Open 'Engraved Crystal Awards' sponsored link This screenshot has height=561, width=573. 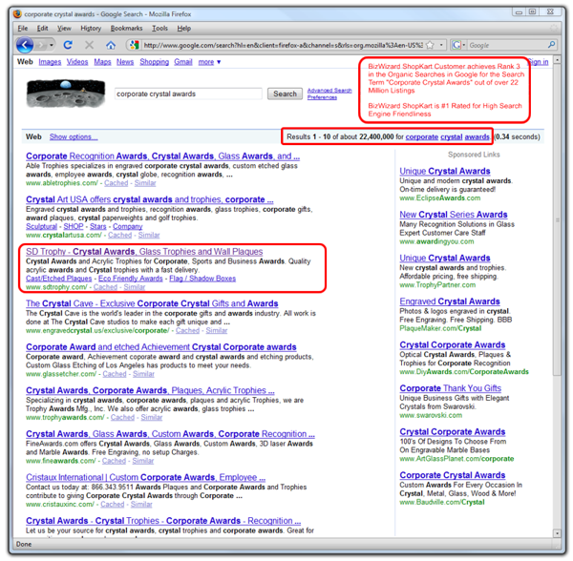click(450, 301)
